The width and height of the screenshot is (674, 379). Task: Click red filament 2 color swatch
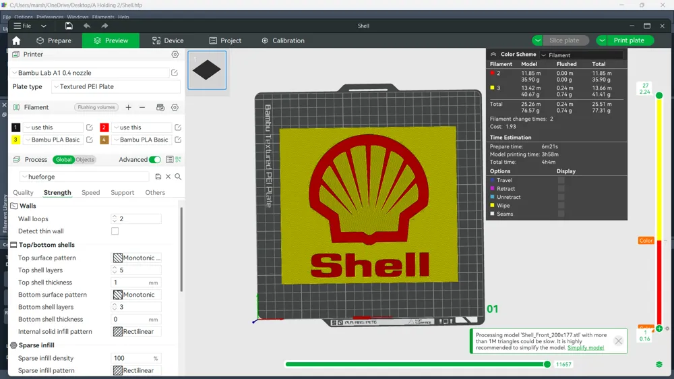pos(104,127)
